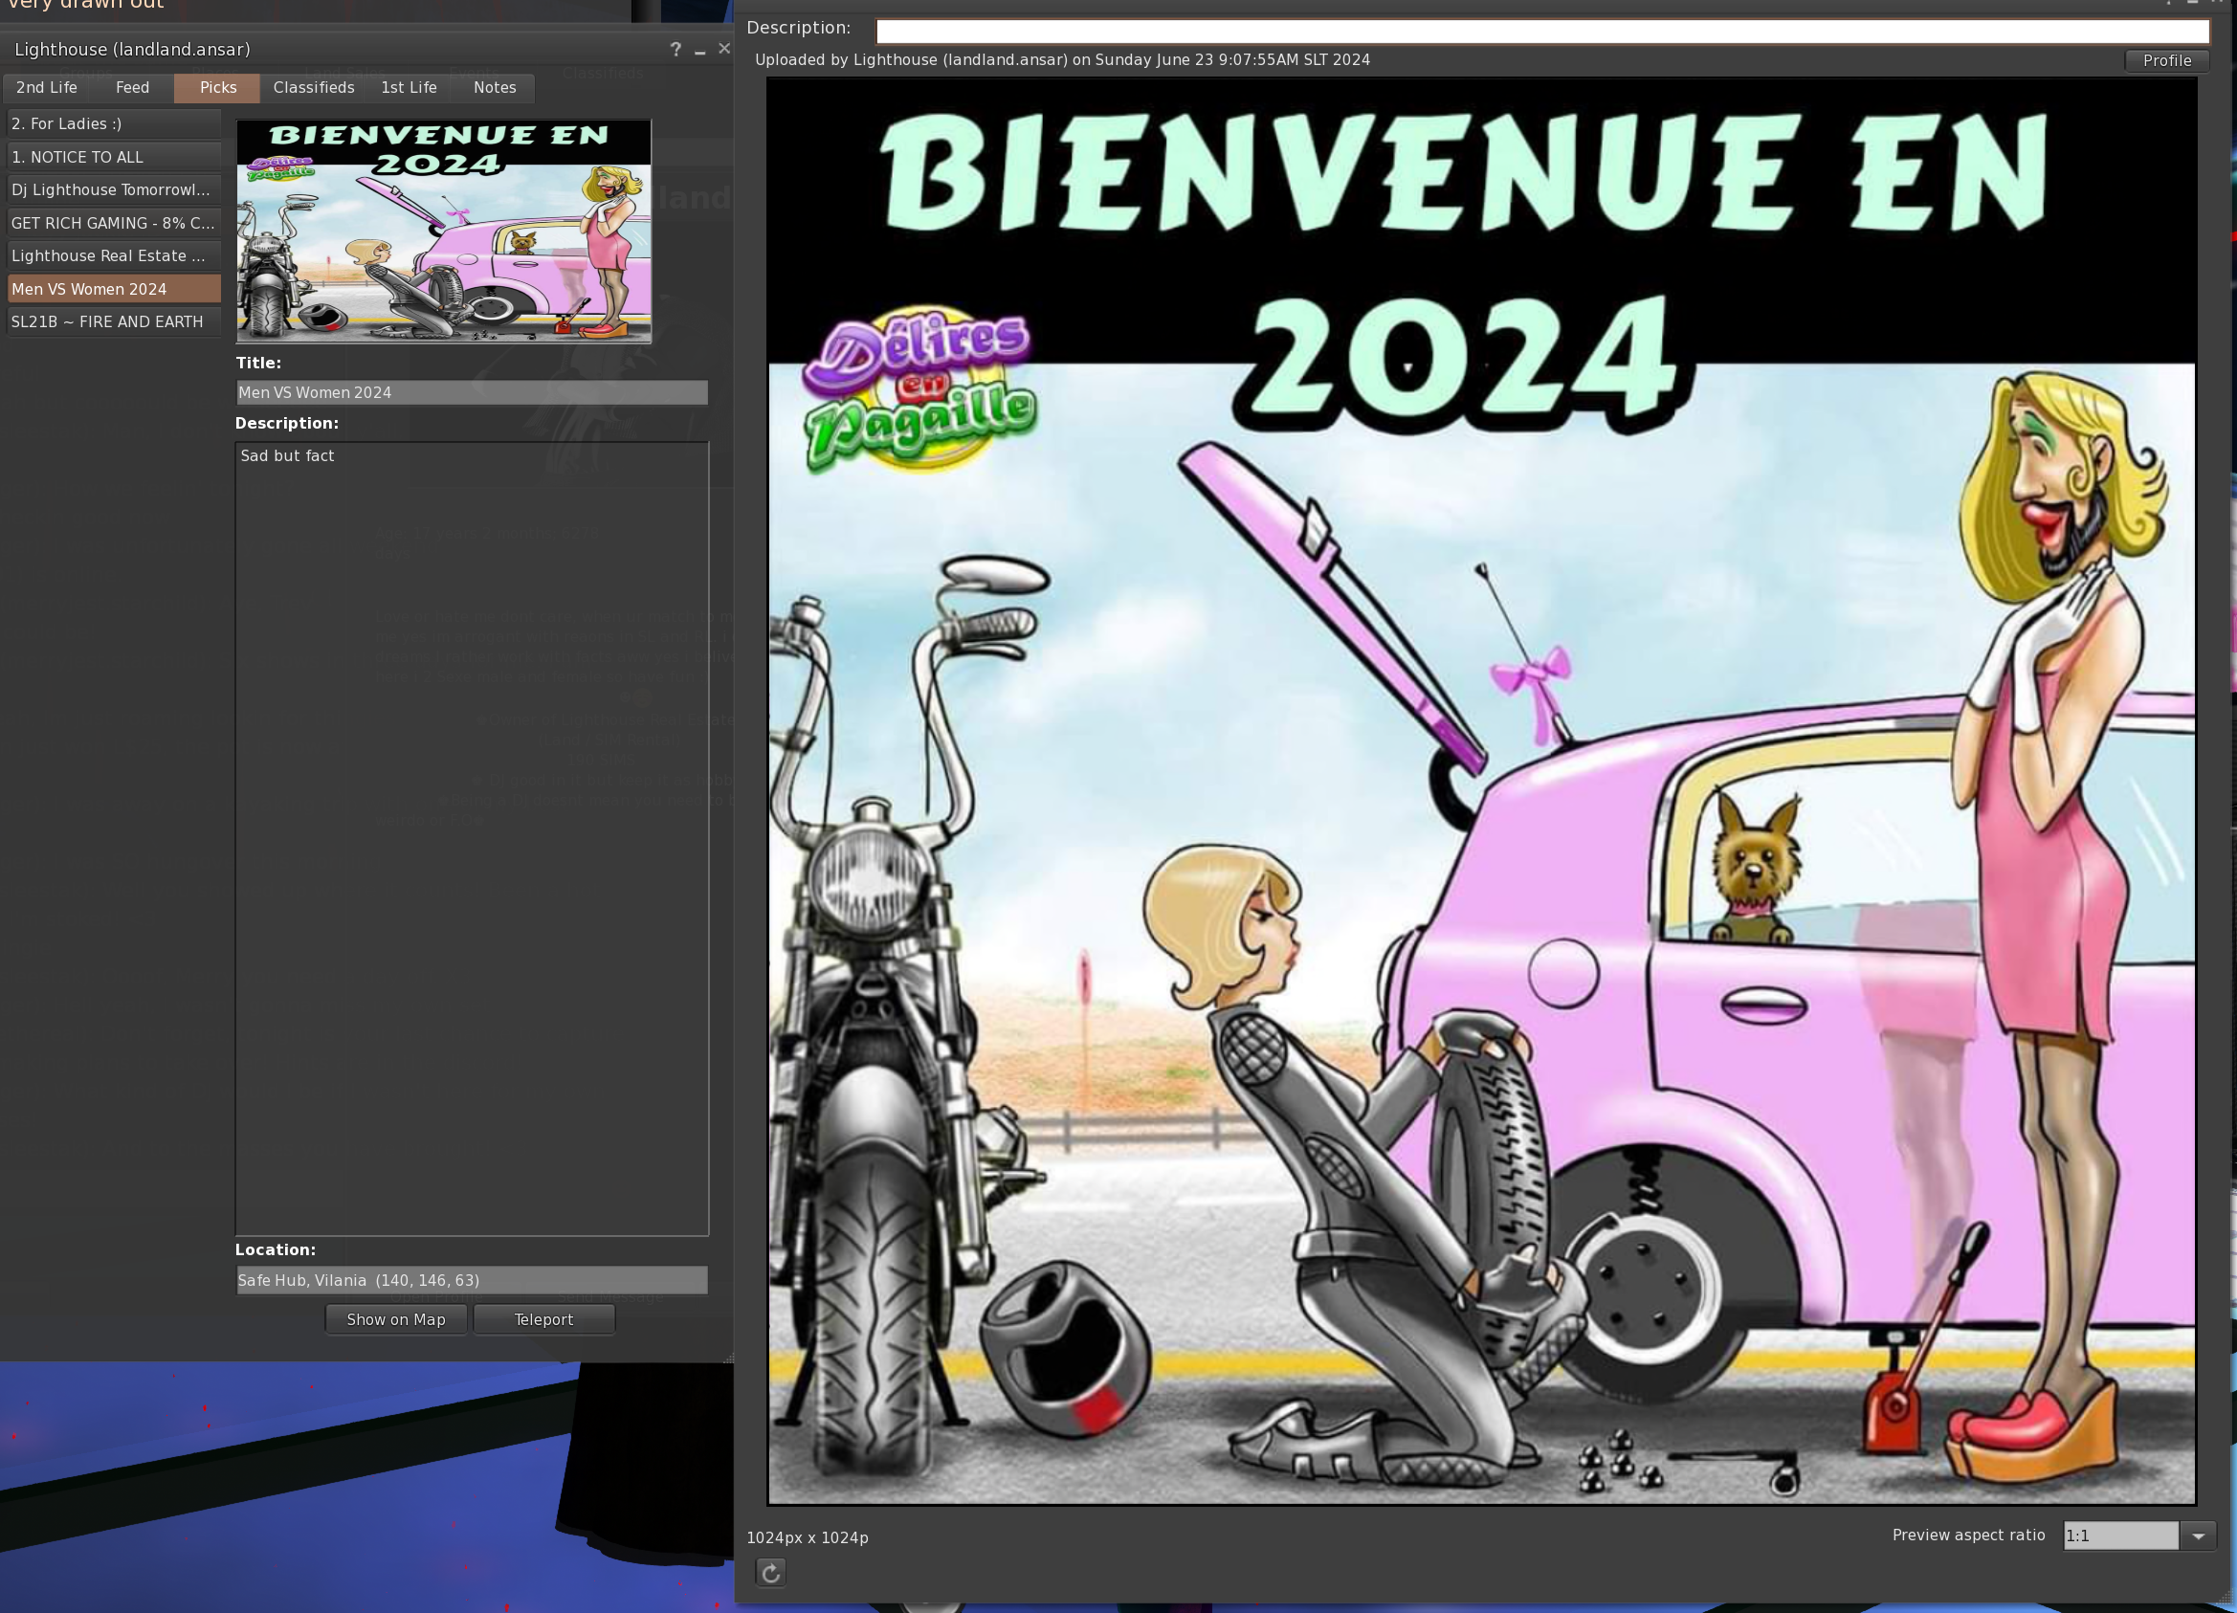Screen dimensions: 2237x1613
Task: Click the 1:1 aspect ratio combo box field
Action: pos(2120,1536)
